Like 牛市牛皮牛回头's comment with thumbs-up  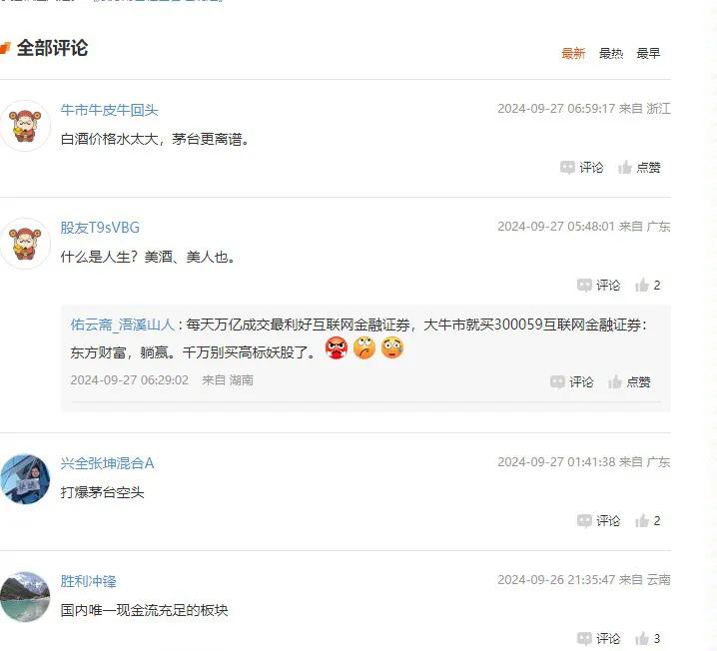click(625, 168)
